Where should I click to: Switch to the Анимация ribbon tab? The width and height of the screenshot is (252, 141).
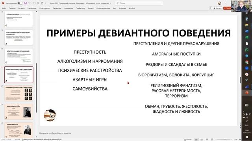coord(69,8)
